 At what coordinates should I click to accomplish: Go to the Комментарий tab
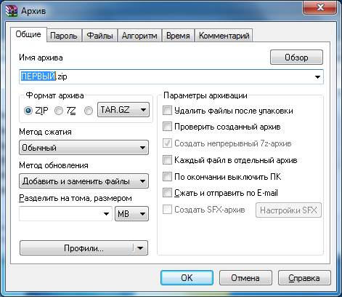[224, 36]
